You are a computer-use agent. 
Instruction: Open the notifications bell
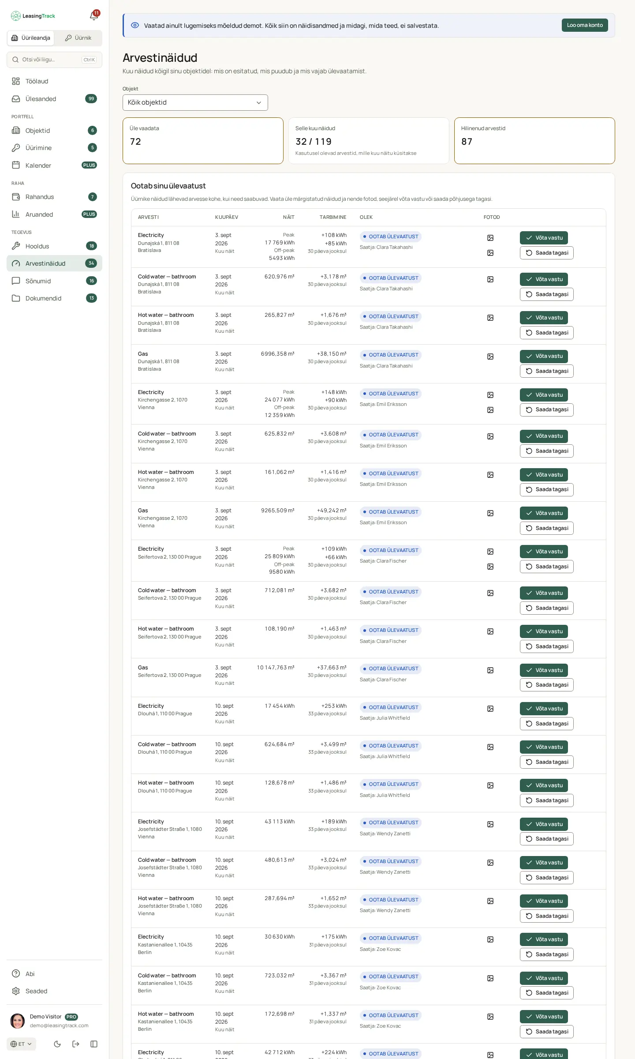coord(94,16)
